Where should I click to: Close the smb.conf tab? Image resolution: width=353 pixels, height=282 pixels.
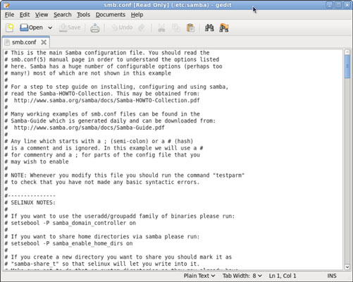[x=44, y=42]
